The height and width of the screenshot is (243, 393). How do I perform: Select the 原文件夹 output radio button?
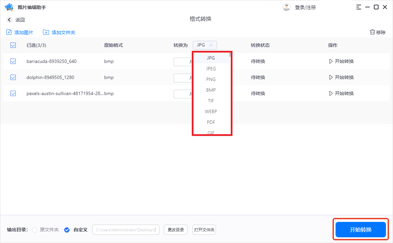[x=34, y=230]
